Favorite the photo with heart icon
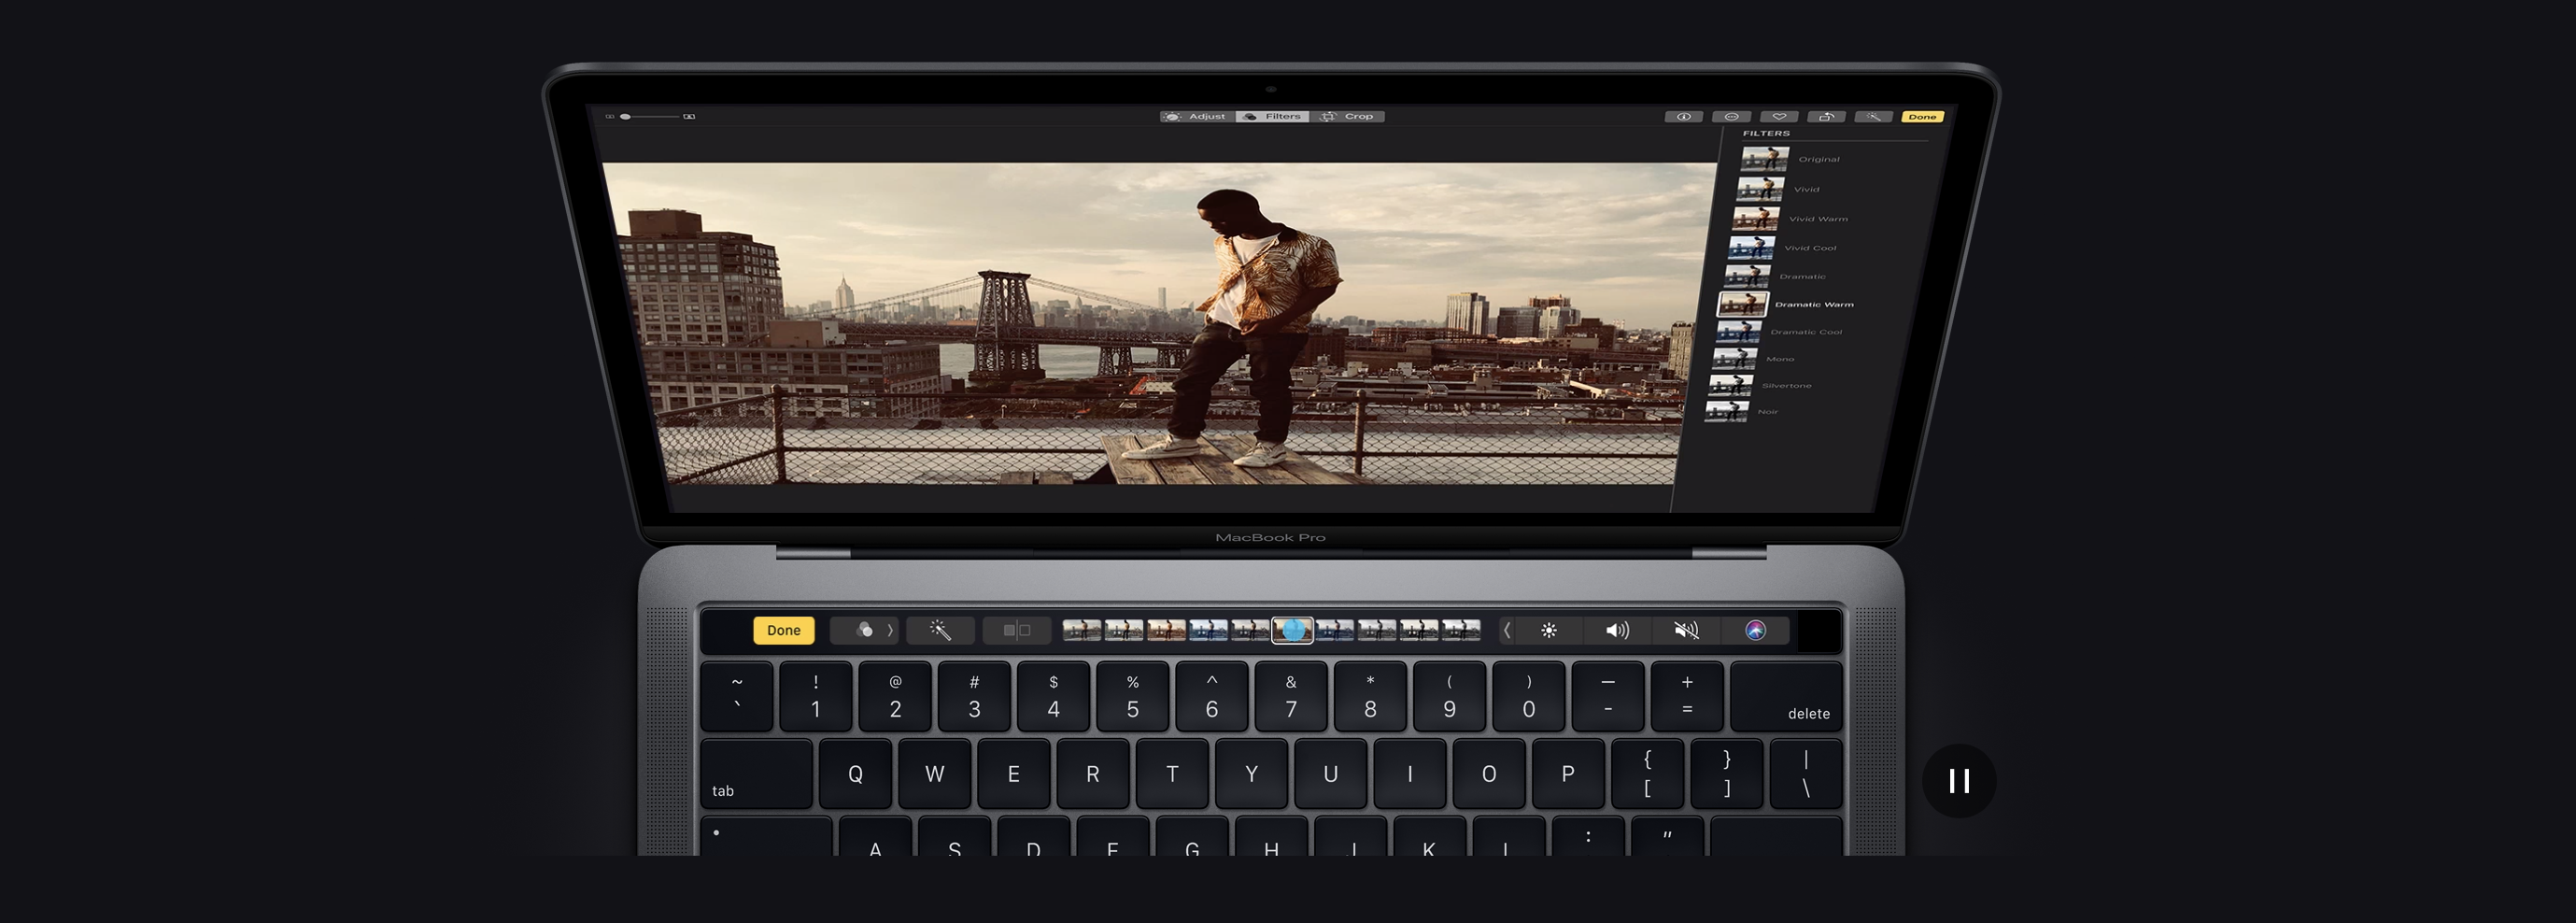 pos(1779,117)
